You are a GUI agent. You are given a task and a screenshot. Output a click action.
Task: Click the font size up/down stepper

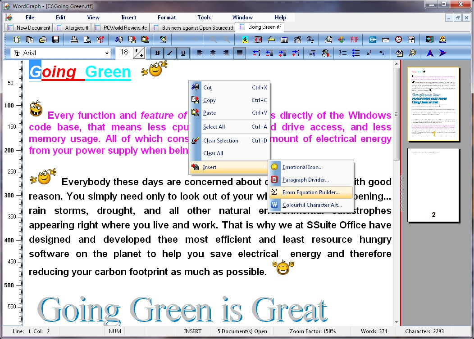pos(139,53)
